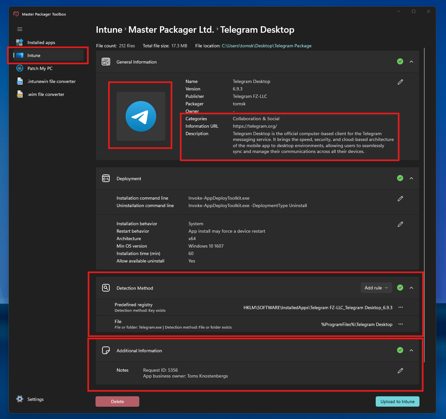Screen dimensions: 446x419
Task: Maximize the Master Packager Toolbox window
Action: [414, 11]
